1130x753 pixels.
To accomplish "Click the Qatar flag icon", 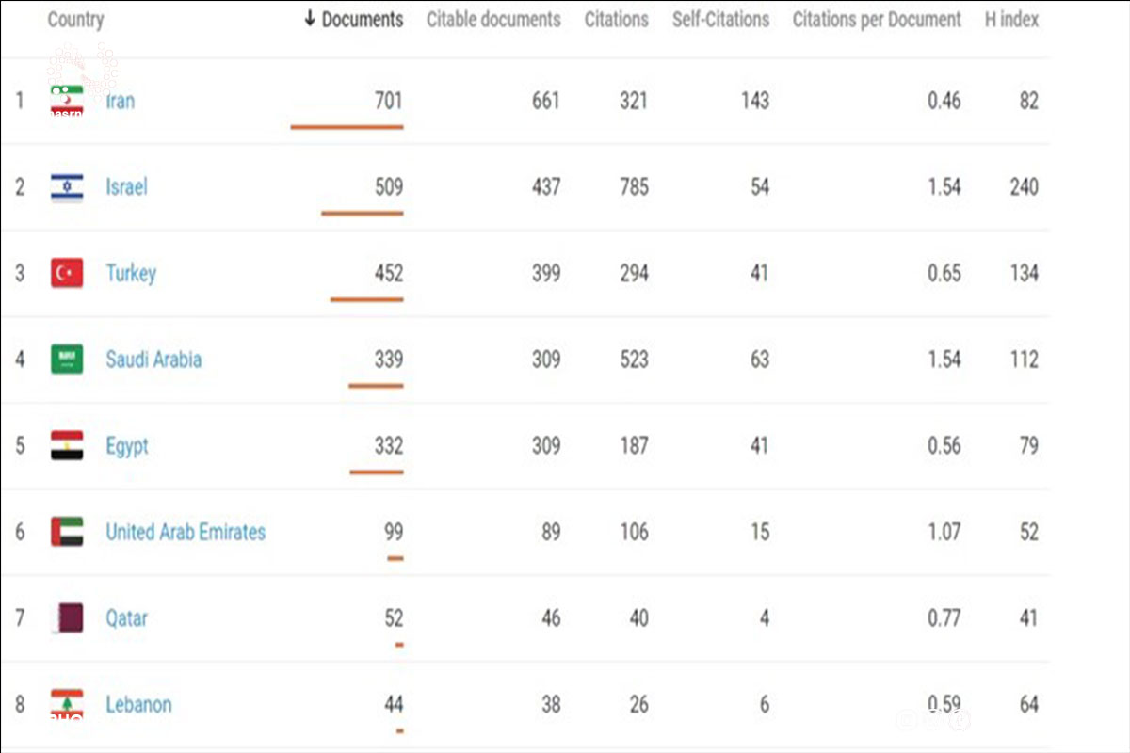I will (x=69, y=618).
